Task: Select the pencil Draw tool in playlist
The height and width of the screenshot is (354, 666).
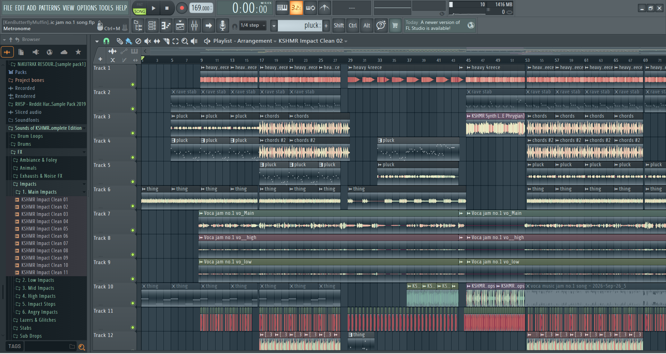Action: [119, 41]
